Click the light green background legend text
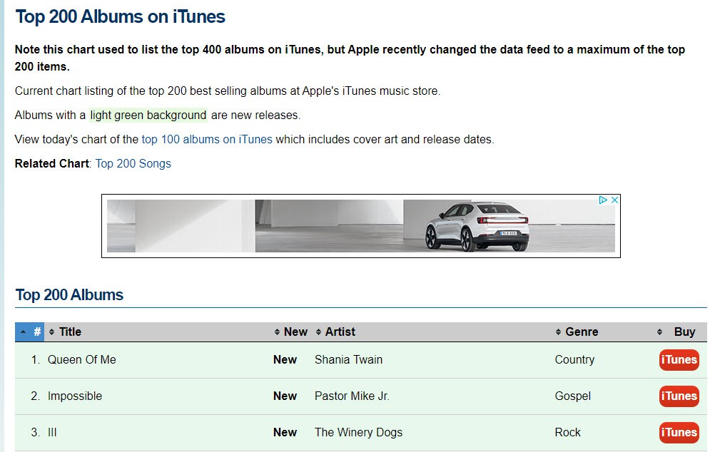The width and height of the screenshot is (715, 452). tap(148, 115)
